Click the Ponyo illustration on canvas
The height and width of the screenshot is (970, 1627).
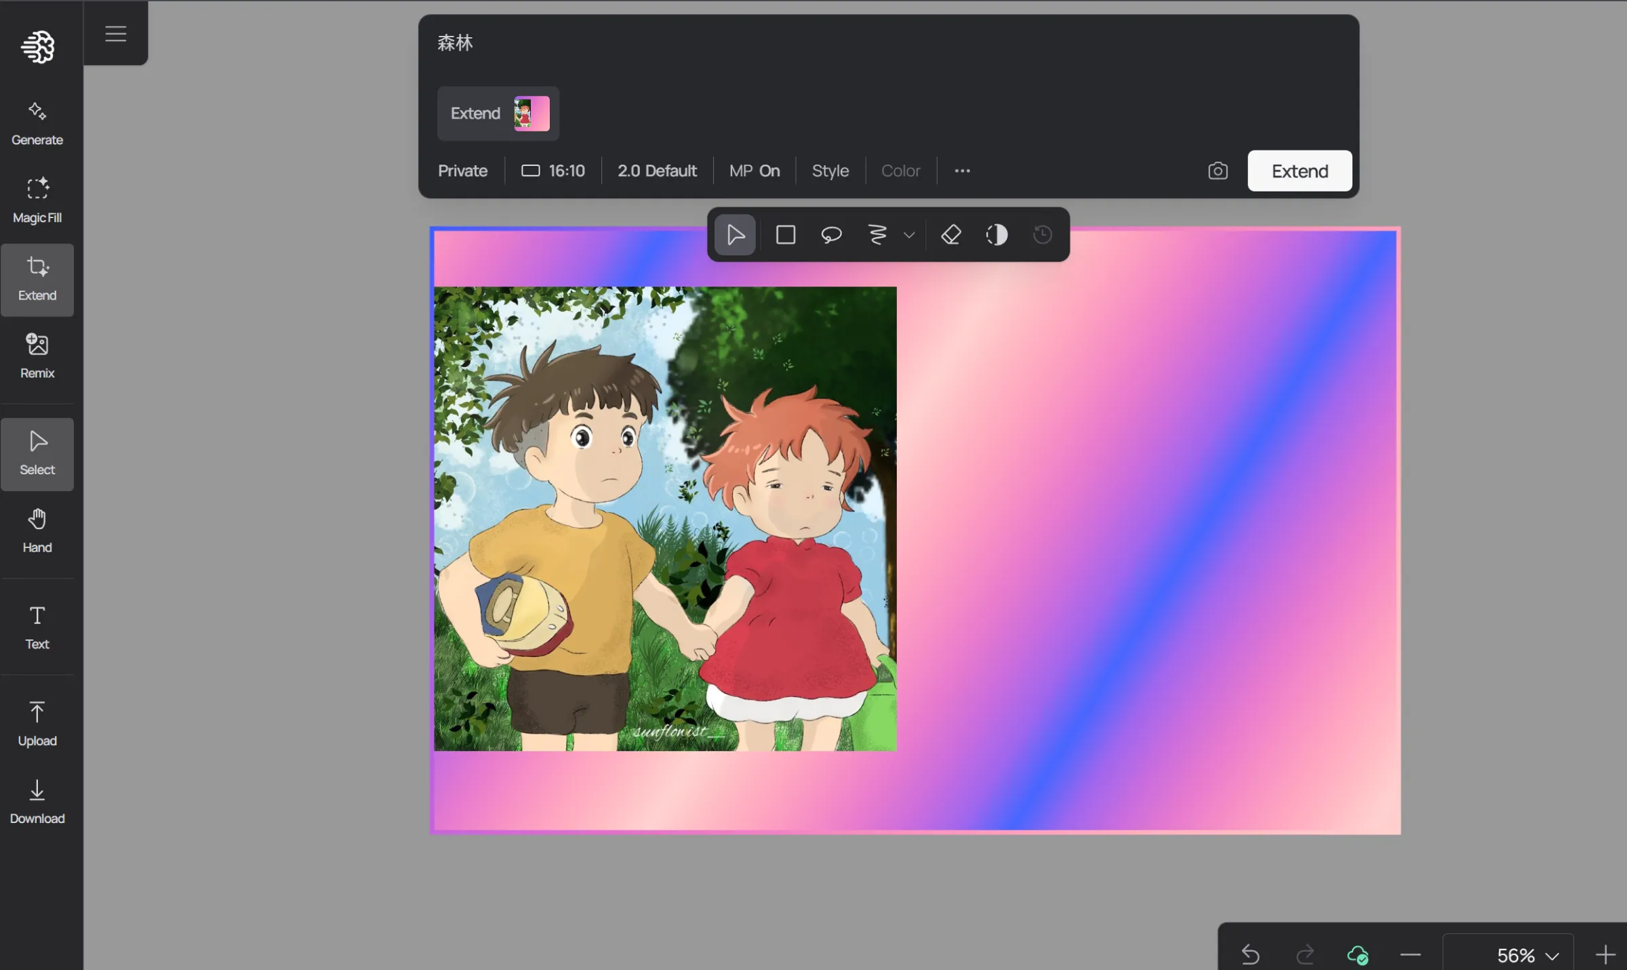click(x=665, y=518)
